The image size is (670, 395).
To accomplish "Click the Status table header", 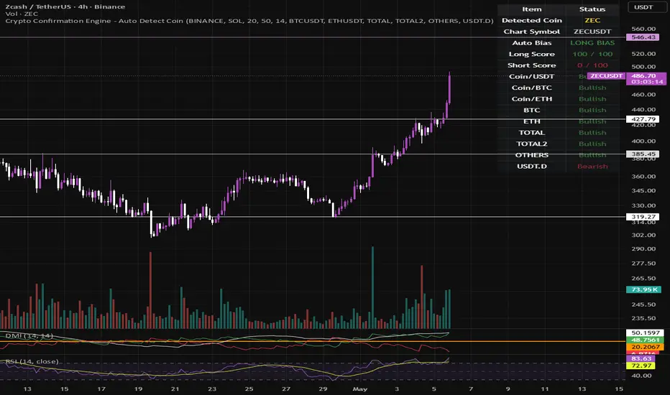I will tap(592, 9).
